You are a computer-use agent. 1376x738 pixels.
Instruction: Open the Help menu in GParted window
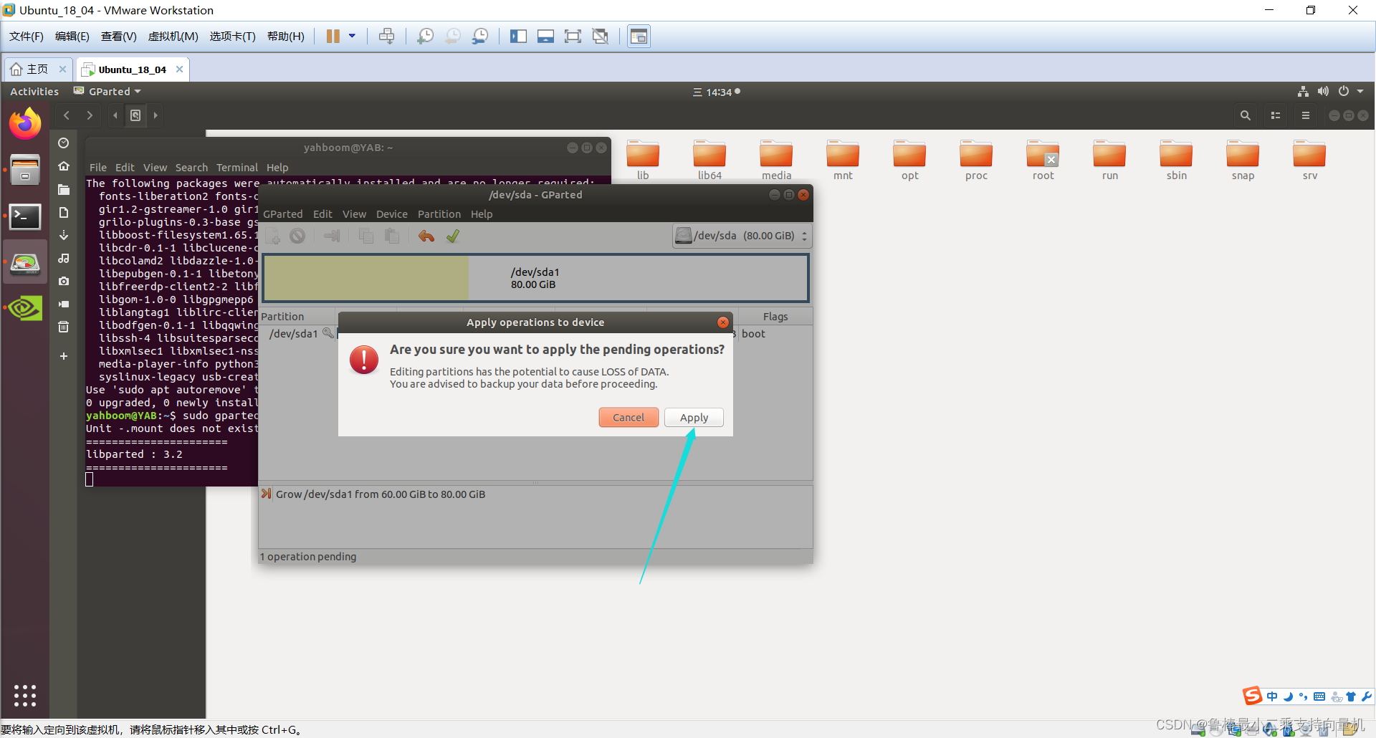point(482,214)
